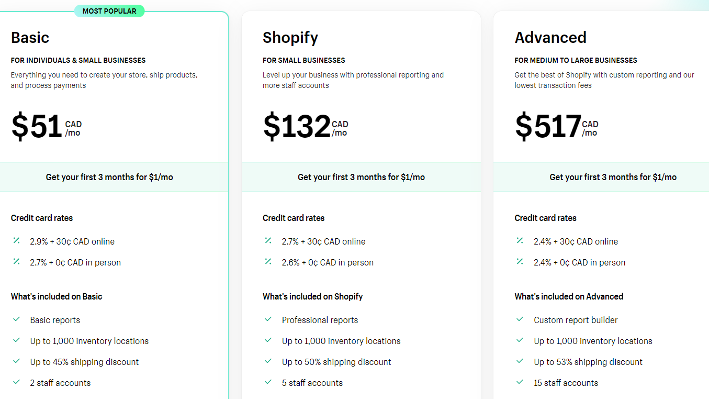709x399 pixels.
Task: Click the checkmark next to Professional reports
Action: [268, 319]
